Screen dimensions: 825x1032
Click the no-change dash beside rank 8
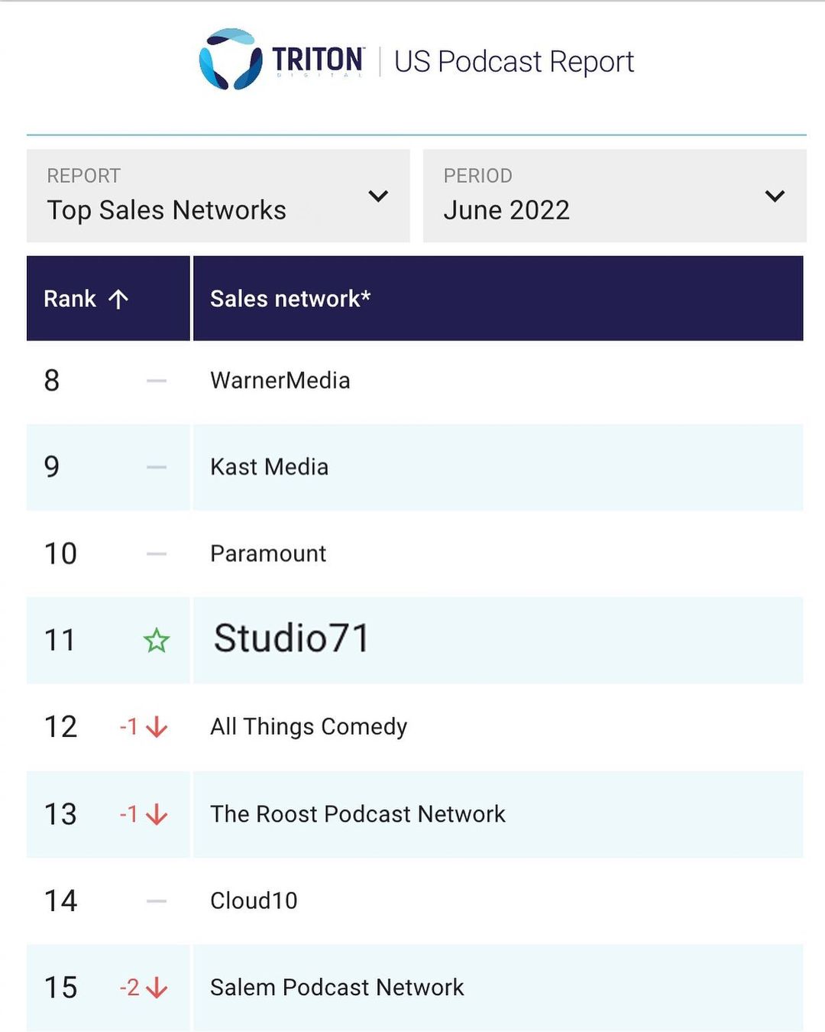click(x=157, y=381)
